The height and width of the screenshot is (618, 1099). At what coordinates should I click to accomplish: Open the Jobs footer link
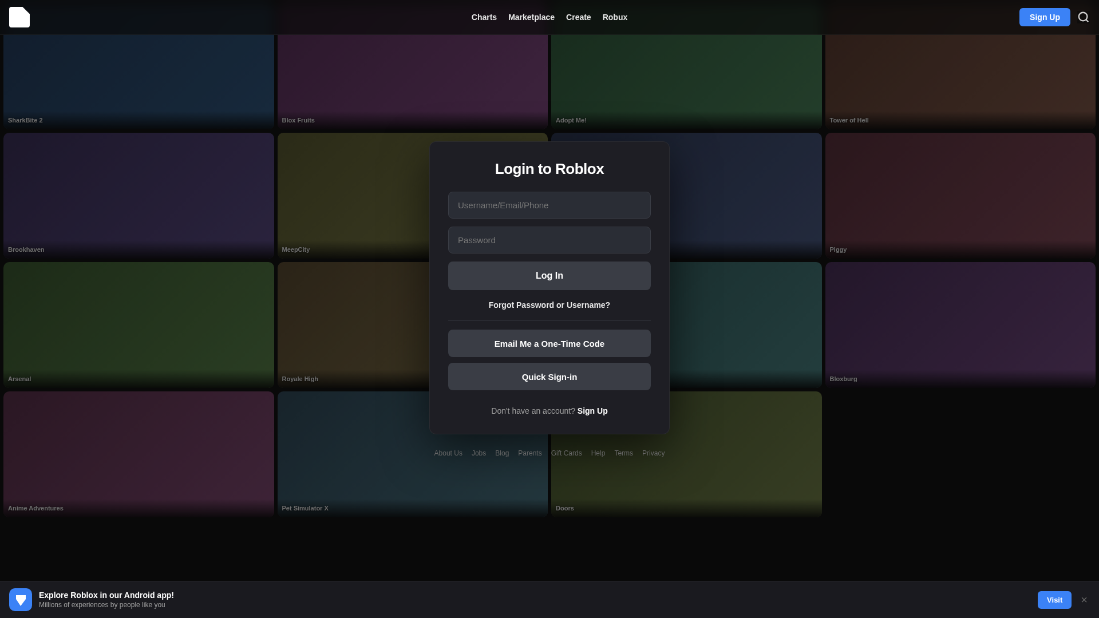tap(479, 453)
